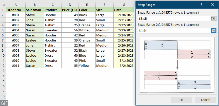Select the cell with Yellow color
The image size is (219, 106).
point(87,66)
